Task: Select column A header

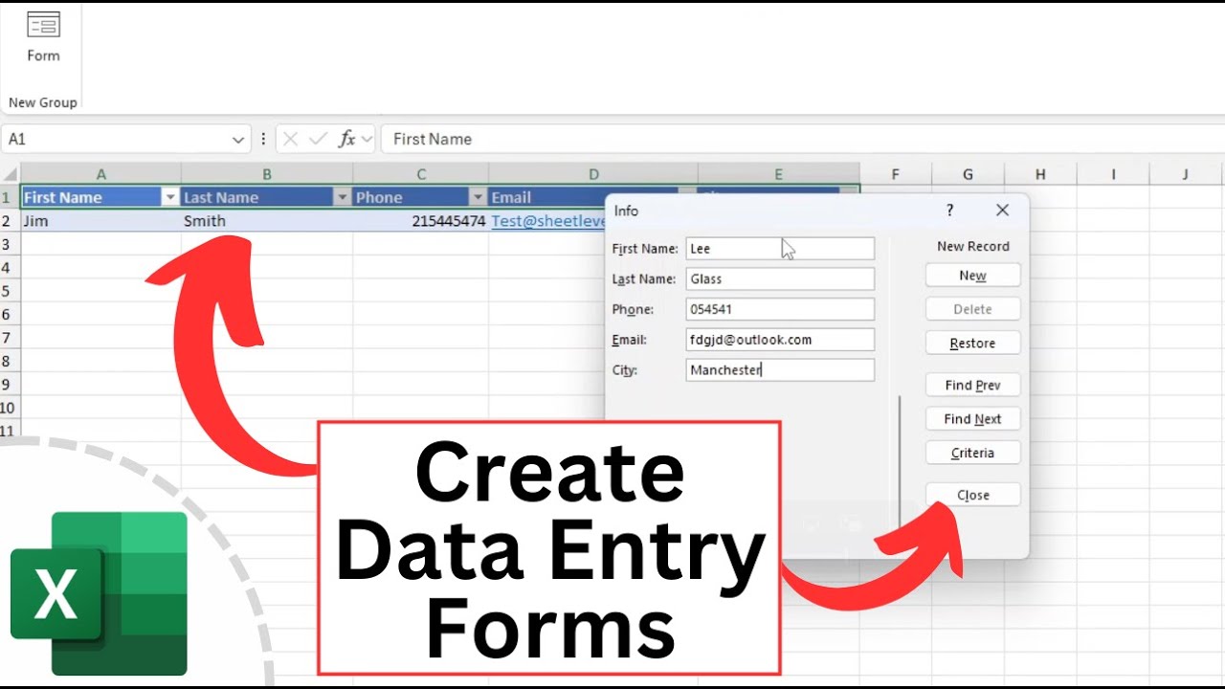Action: point(100,174)
